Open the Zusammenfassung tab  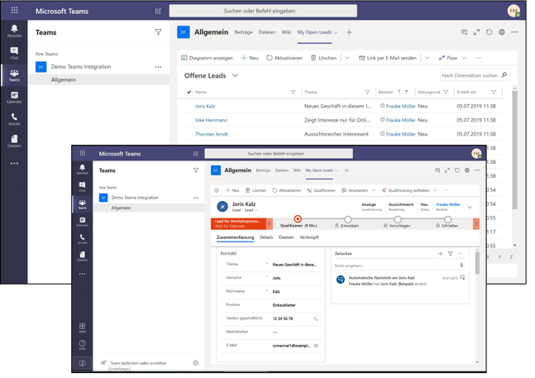(235, 237)
